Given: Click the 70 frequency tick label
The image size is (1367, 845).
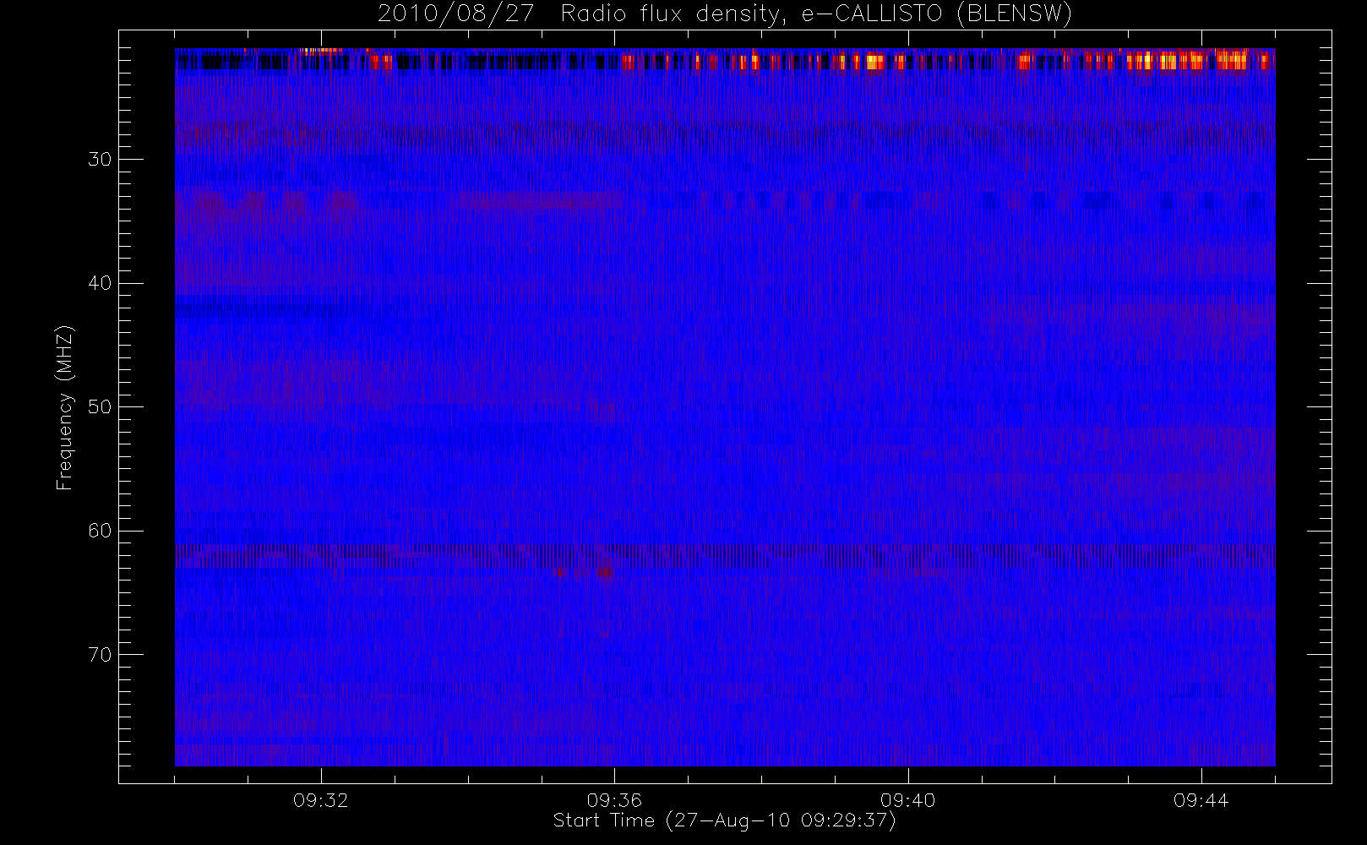Looking at the screenshot, I should point(100,655).
